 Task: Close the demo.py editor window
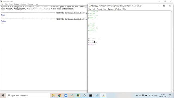coord(170,6)
